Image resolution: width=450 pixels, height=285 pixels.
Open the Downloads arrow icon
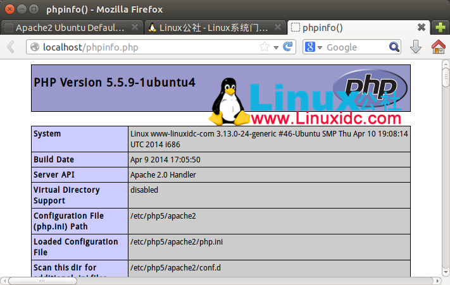(x=416, y=47)
